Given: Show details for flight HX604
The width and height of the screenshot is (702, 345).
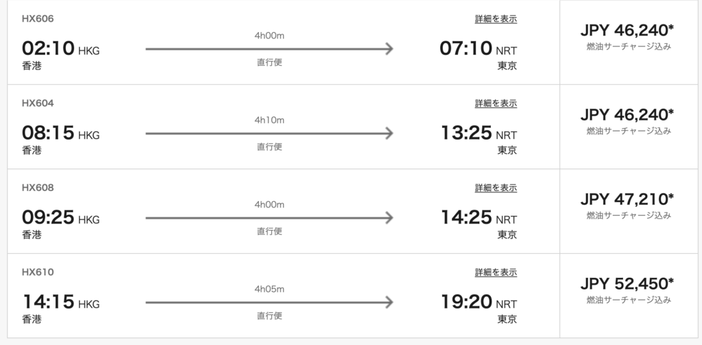Looking at the screenshot, I should (x=496, y=103).
